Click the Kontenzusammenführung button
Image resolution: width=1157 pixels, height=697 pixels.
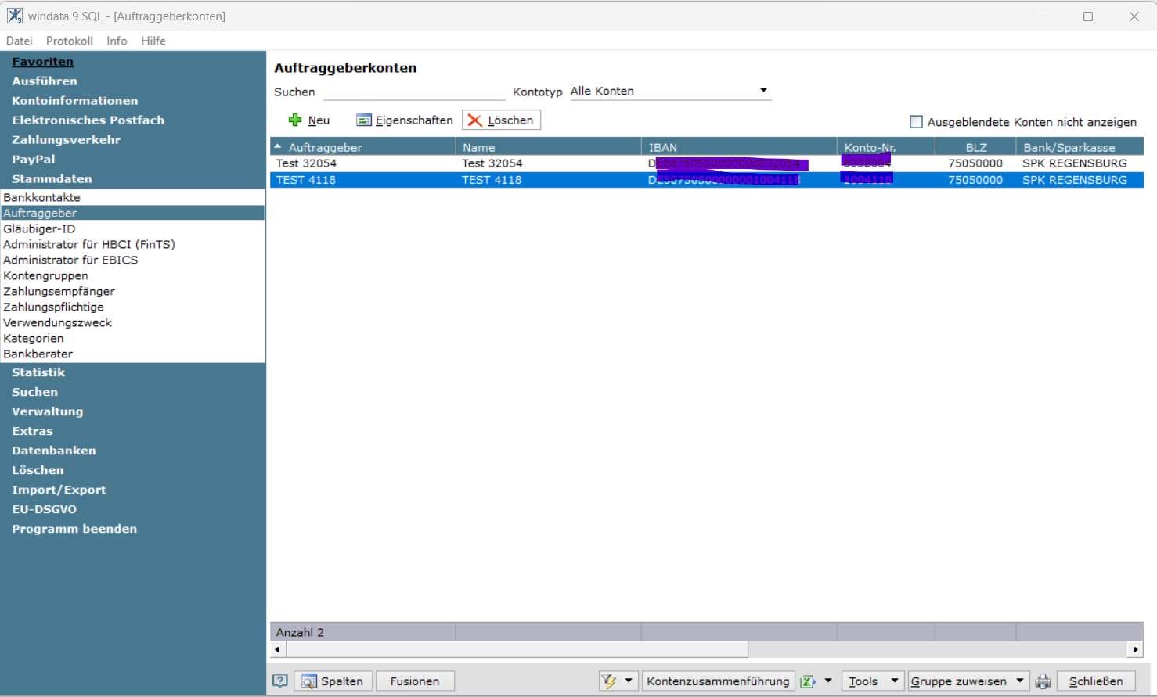[x=718, y=681]
